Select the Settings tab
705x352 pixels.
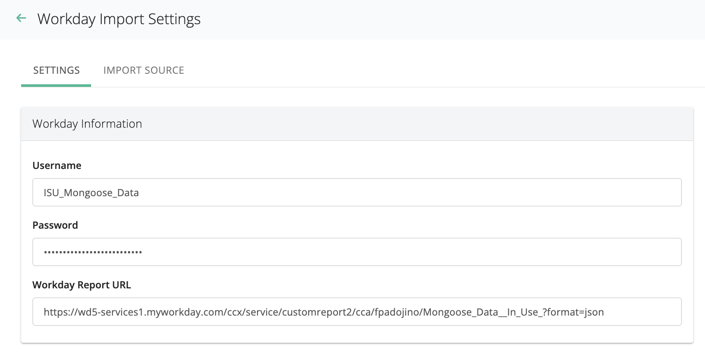(x=56, y=70)
